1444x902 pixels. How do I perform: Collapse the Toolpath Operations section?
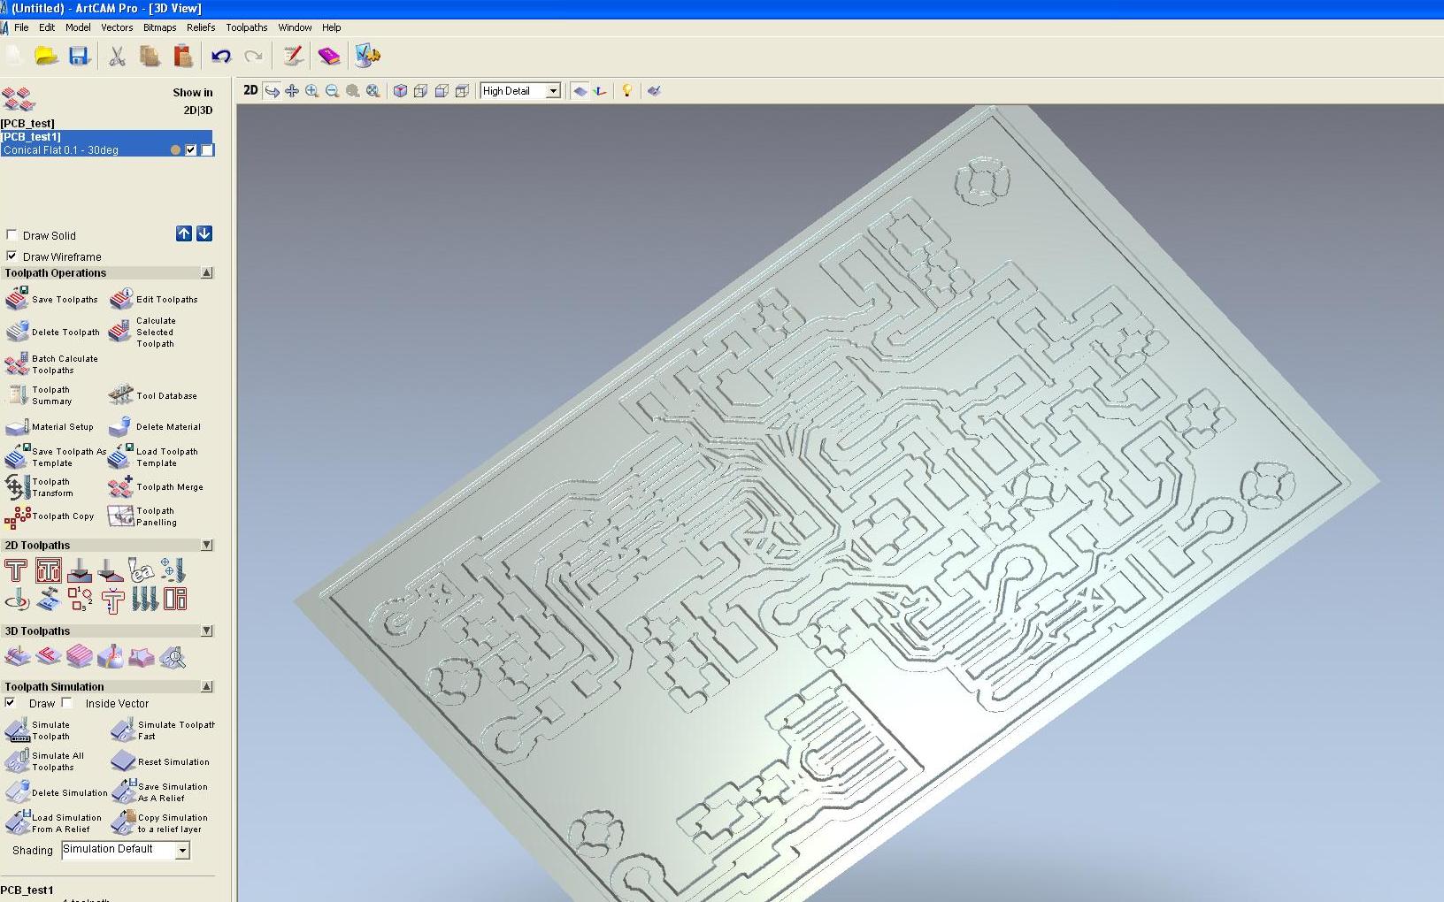coord(207,273)
